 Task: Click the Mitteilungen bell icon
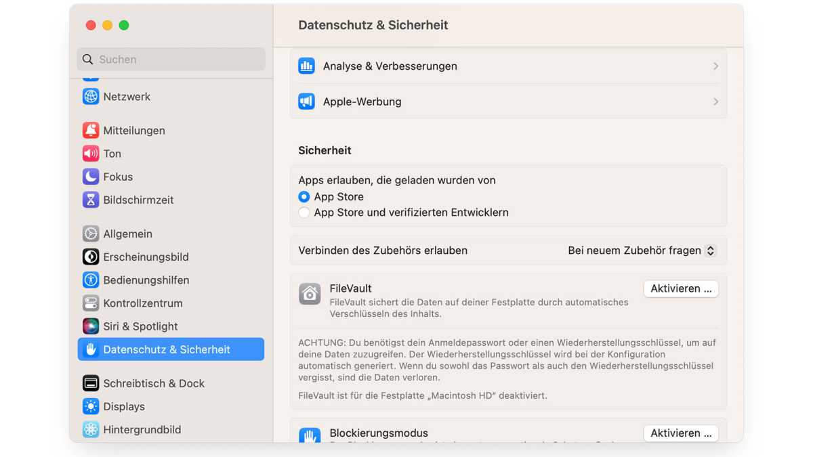pyautogui.click(x=91, y=130)
